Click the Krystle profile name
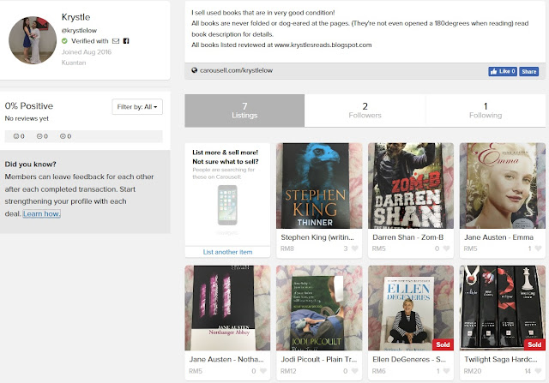The image size is (549, 383). tap(76, 17)
